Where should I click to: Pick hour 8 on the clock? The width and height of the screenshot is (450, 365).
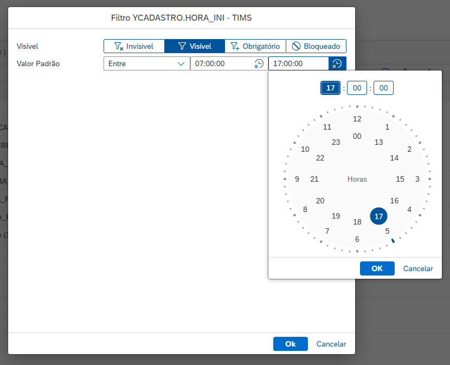tap(305, 209)
